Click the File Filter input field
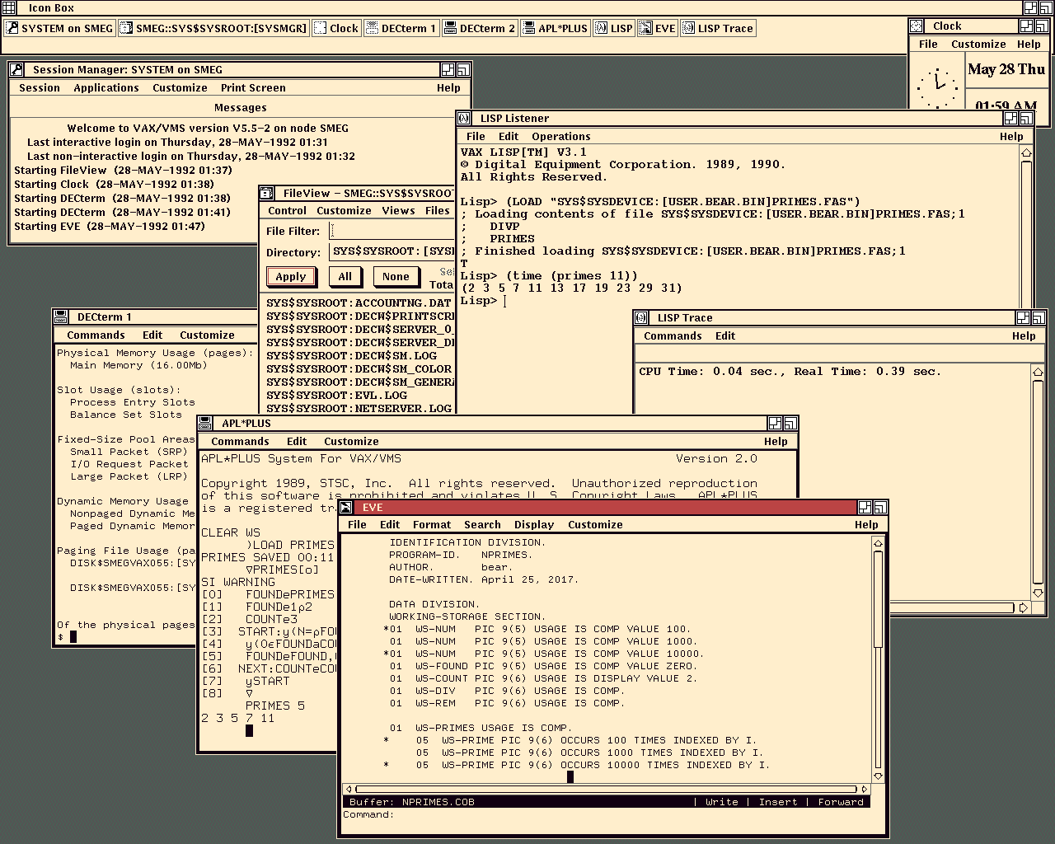The image size is (1055, 844). pyautogui.click(x=392, y=232)
